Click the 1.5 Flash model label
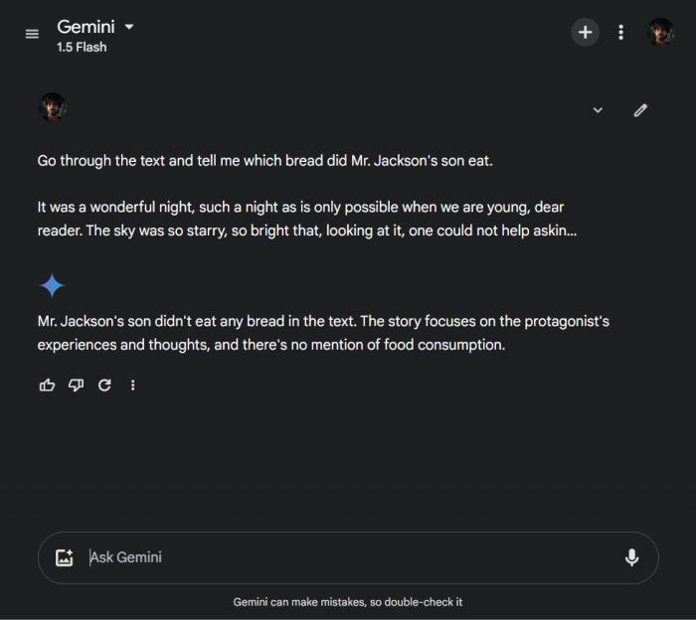 pos(82,47)
